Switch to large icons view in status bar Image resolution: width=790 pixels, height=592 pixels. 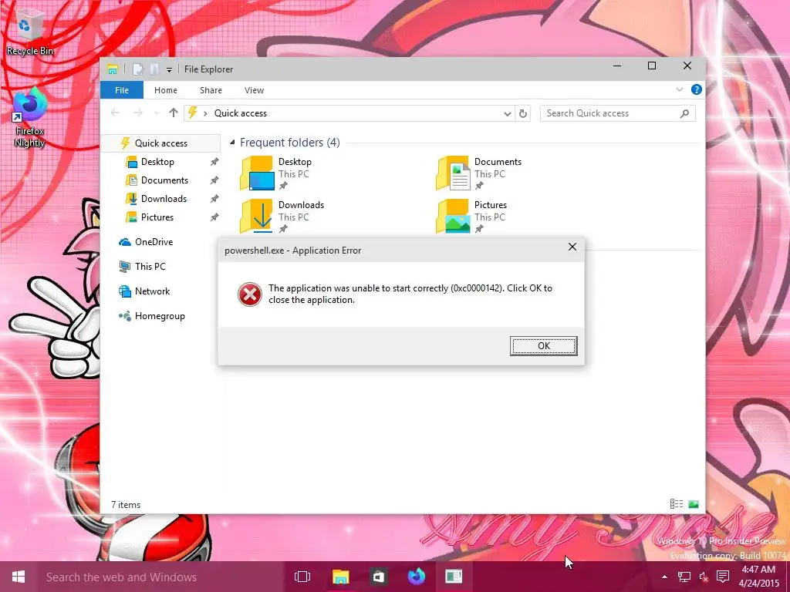(694, 504)
